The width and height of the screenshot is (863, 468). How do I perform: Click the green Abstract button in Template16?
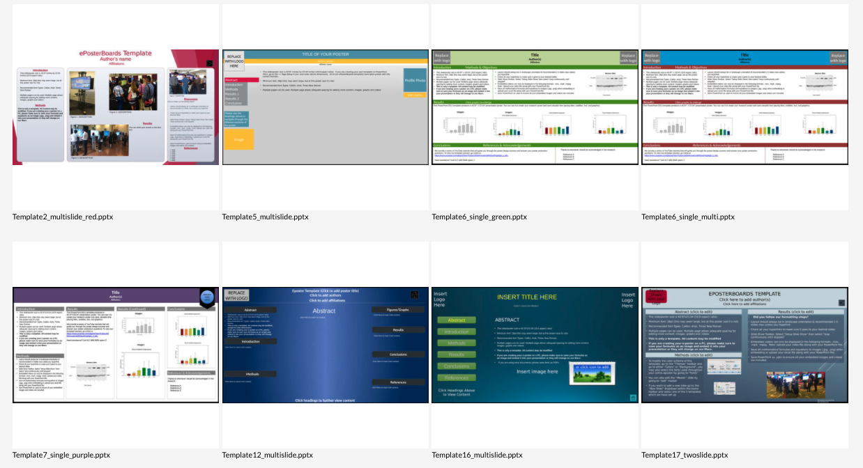tap(457, 320)
